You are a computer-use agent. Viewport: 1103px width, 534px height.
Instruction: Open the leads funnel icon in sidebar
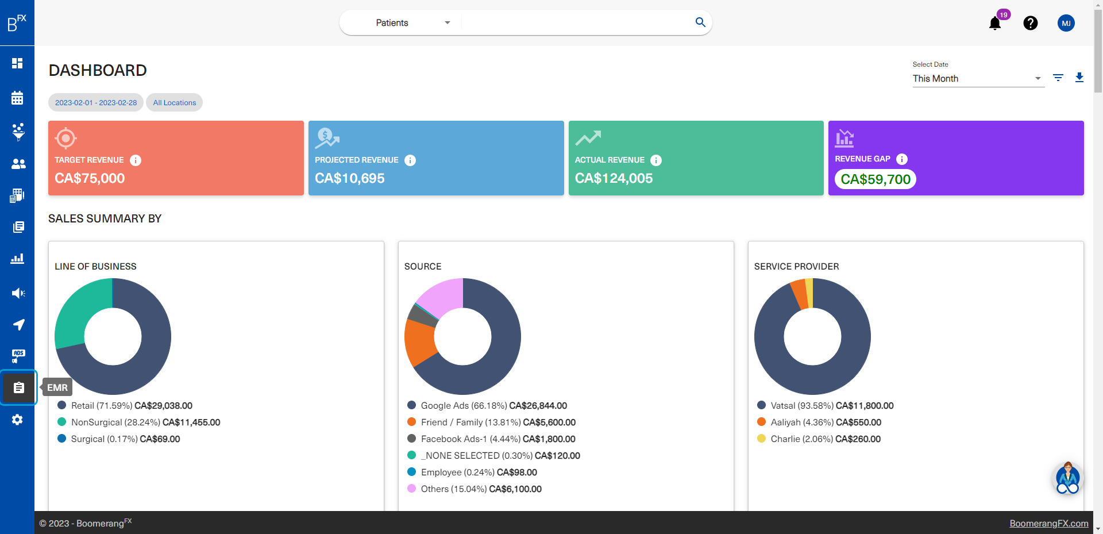coord(18,132)
